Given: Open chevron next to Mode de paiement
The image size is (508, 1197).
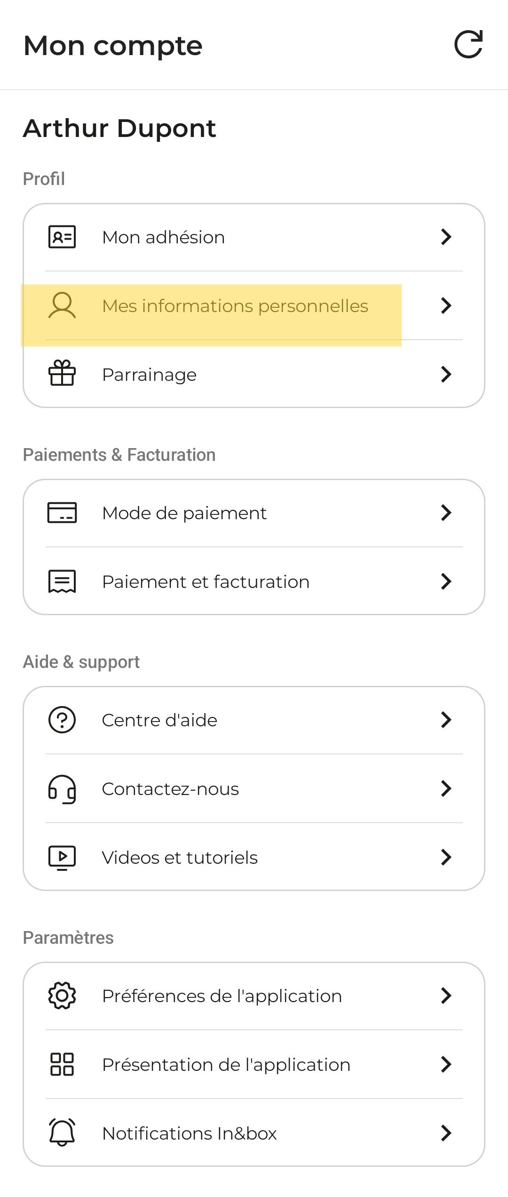Looking at the screenshot, I should click(x=446, y=513).
